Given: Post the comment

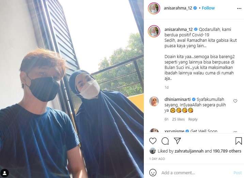Looking at the screenshot, I should coord(238,173).
